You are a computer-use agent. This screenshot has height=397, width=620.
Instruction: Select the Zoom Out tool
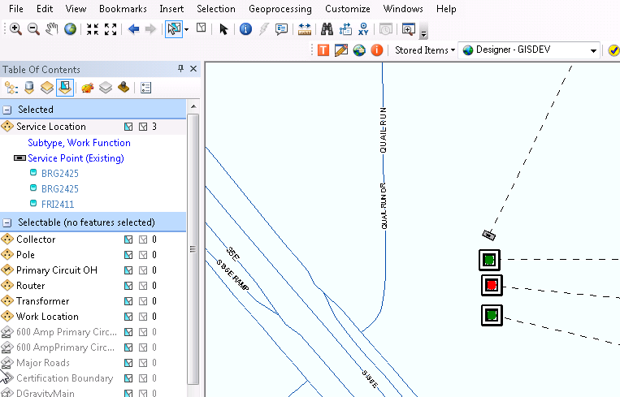coord(33,29)
